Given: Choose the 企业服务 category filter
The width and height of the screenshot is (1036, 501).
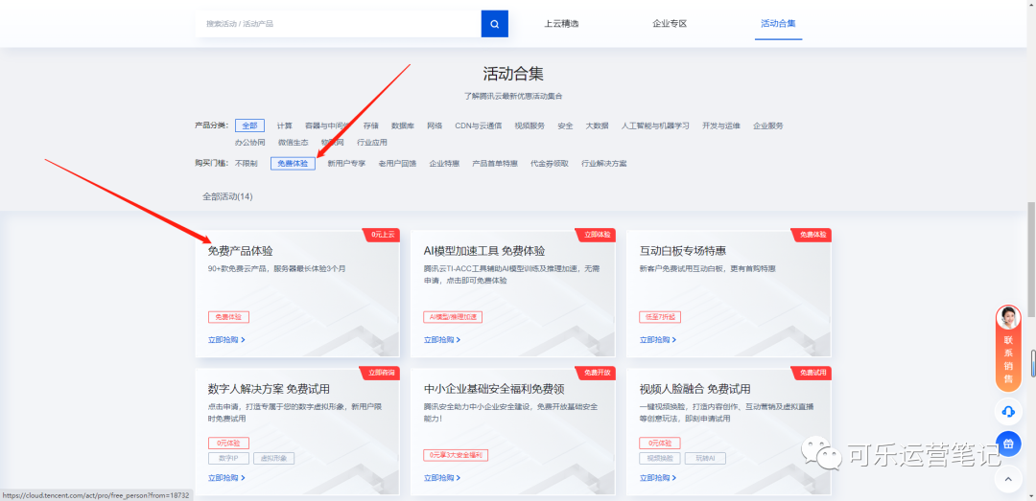Looking at the screenshot, I should coord(768,125).
